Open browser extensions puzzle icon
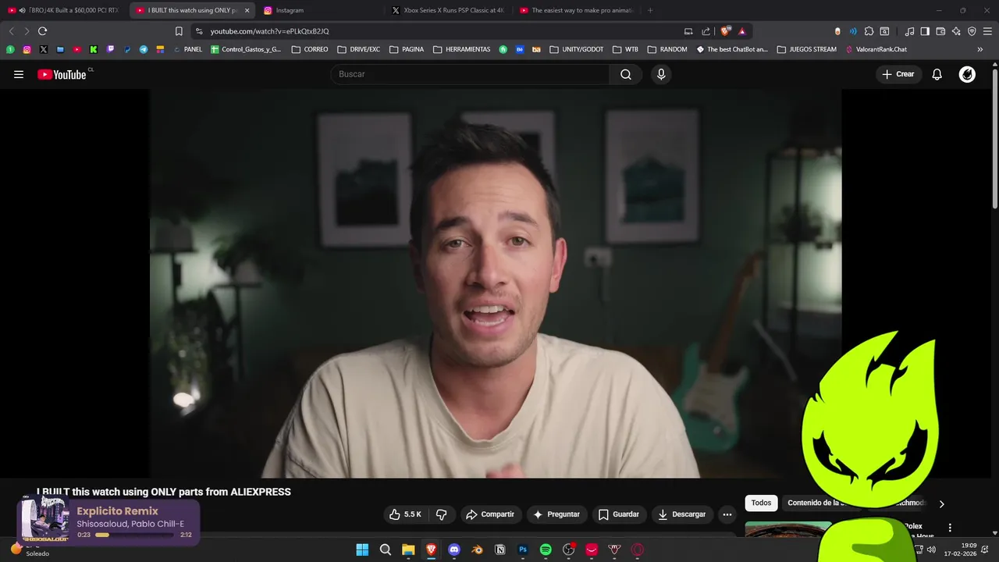The width and height of the screenshot is (999, 562). 869,31
